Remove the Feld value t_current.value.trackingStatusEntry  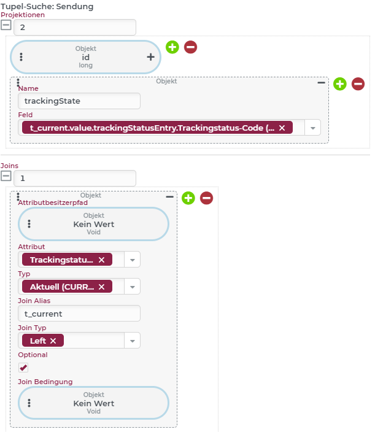[282, 128]
